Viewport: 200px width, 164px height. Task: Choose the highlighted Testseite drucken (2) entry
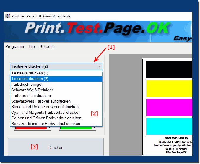click(56, 79)
